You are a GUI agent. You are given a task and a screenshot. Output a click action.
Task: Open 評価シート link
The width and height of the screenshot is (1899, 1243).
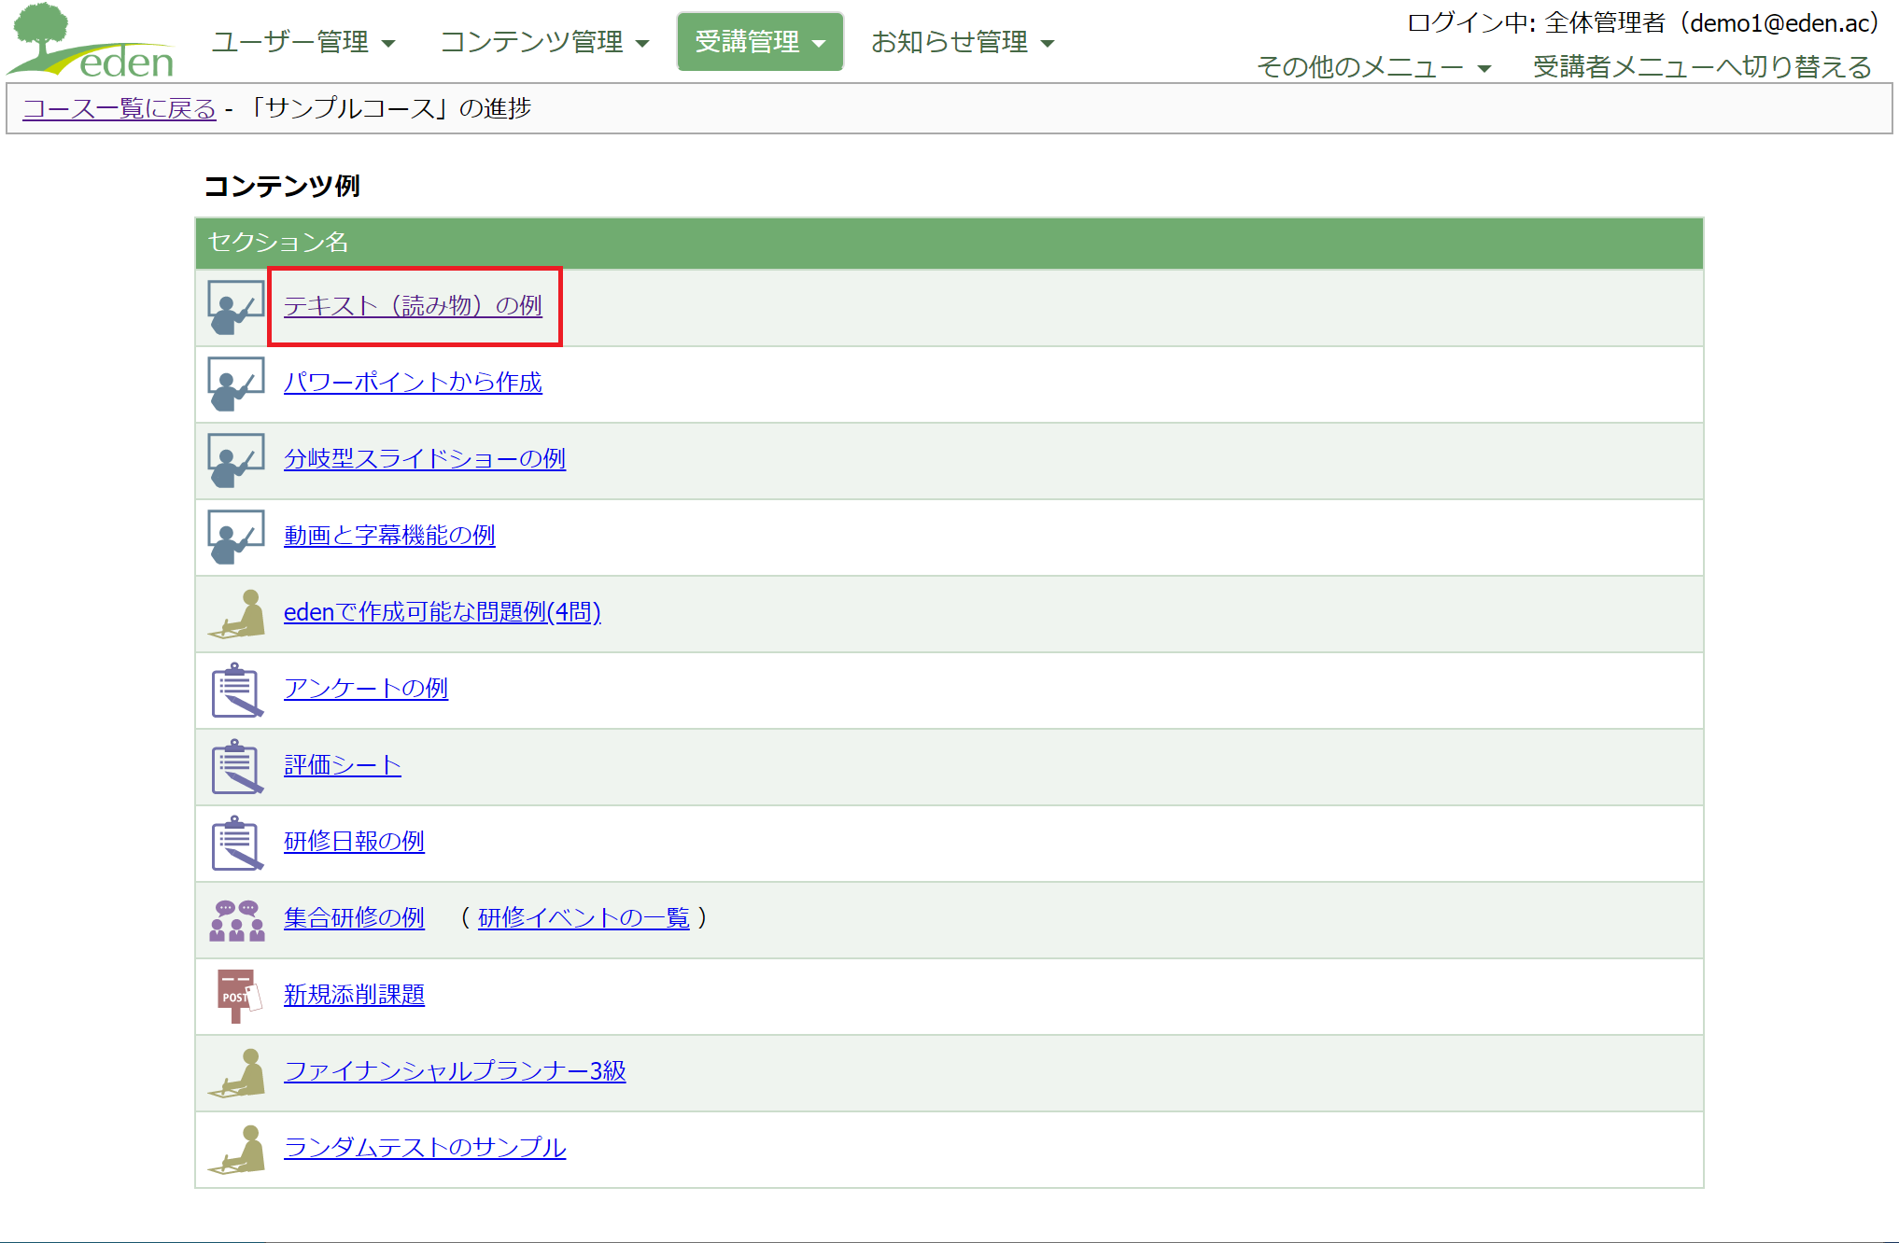click(x=343, y=765)
